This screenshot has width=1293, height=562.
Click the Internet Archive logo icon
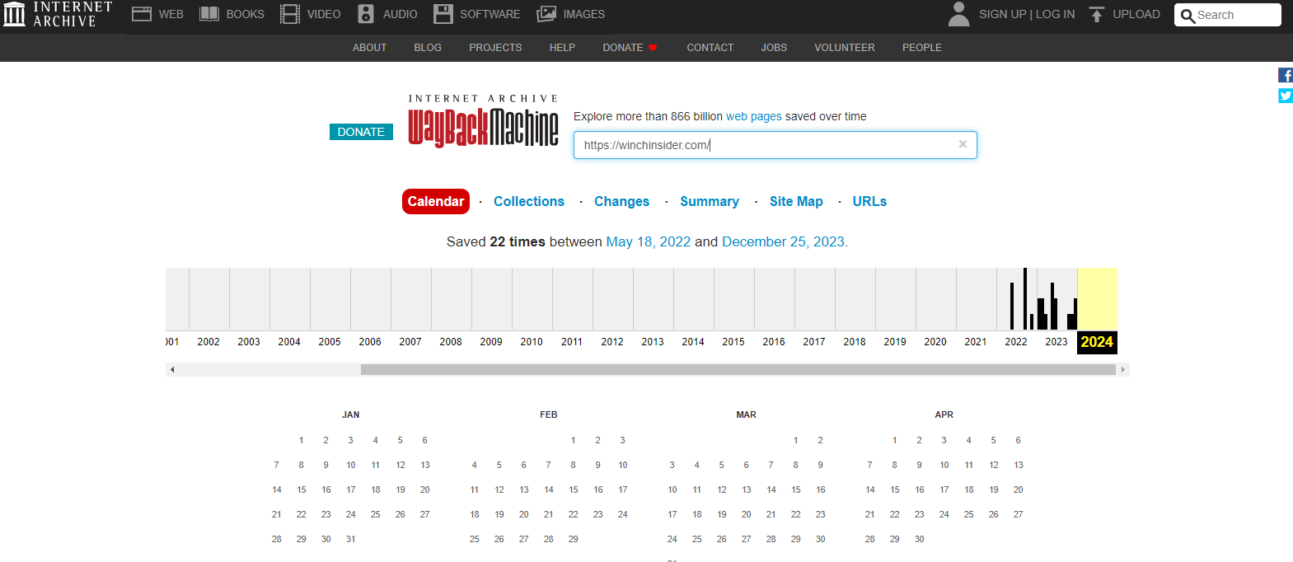click(x=15, y=14)
